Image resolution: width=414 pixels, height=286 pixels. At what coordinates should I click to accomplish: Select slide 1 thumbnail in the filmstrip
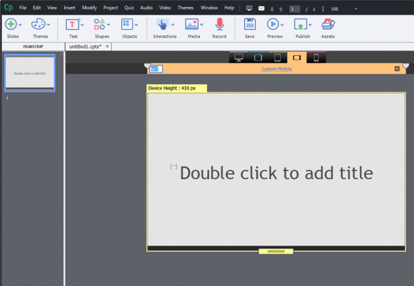tap(30, 73)
